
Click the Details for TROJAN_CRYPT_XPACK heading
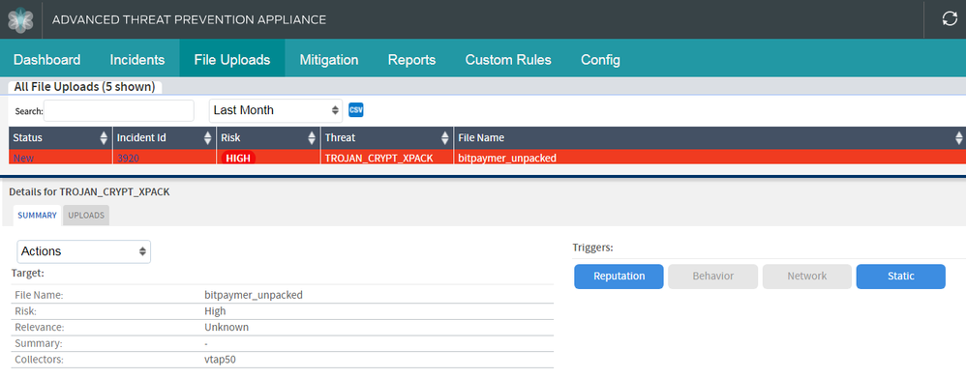point(89,192)
